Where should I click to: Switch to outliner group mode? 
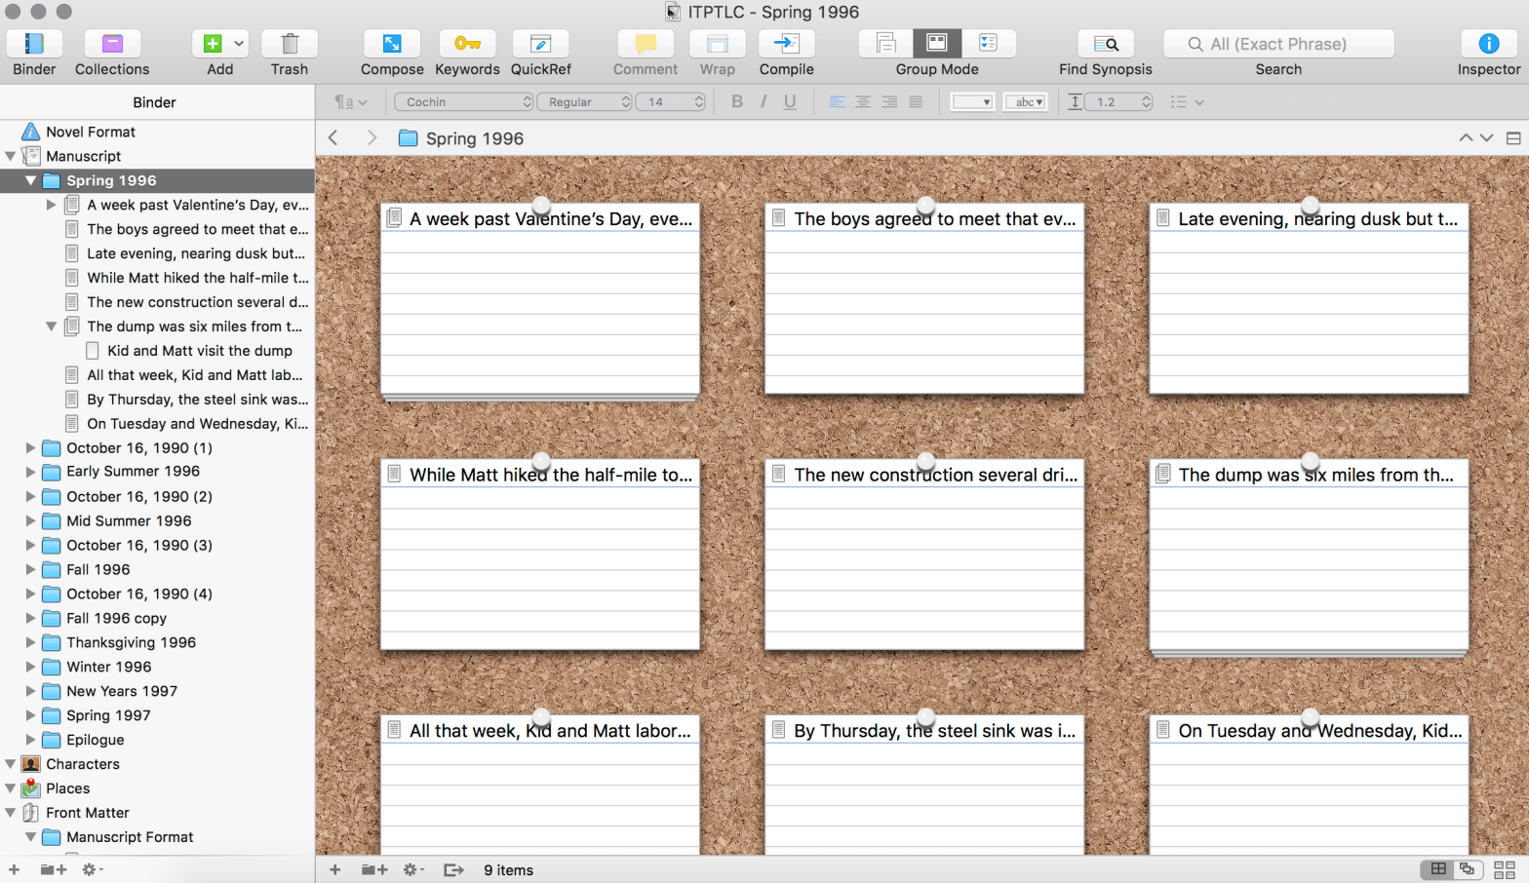[x=988, y=43]
